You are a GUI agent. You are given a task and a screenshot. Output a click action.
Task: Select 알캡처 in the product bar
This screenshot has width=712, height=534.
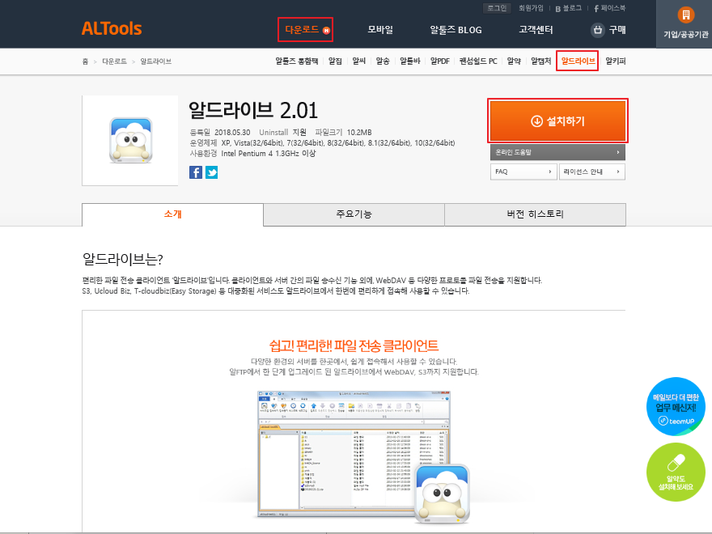[540, 61]
